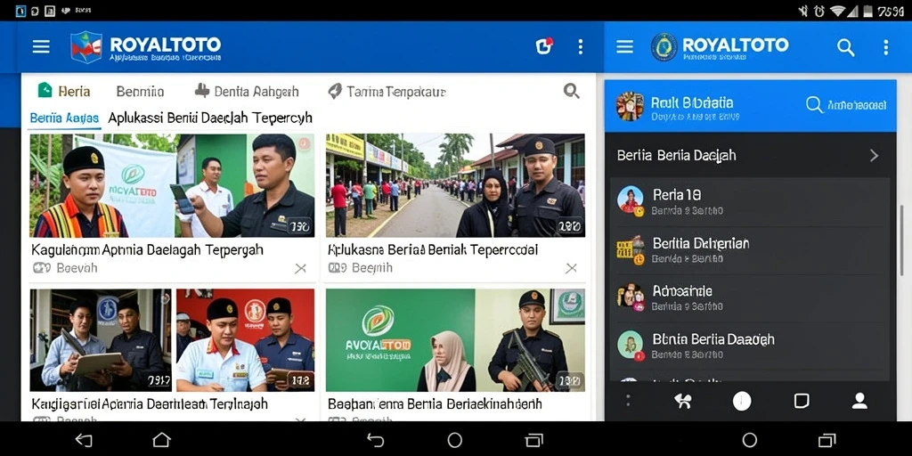Image resolution: width=912 pixels, height=456 pixels.
Task: Expand 'Beriia Beriia Daejah' section chevron
Action: 874,155
